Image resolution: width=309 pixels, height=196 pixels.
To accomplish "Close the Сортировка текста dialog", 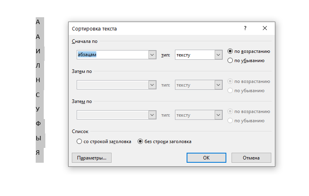I will tap(265, 28).
